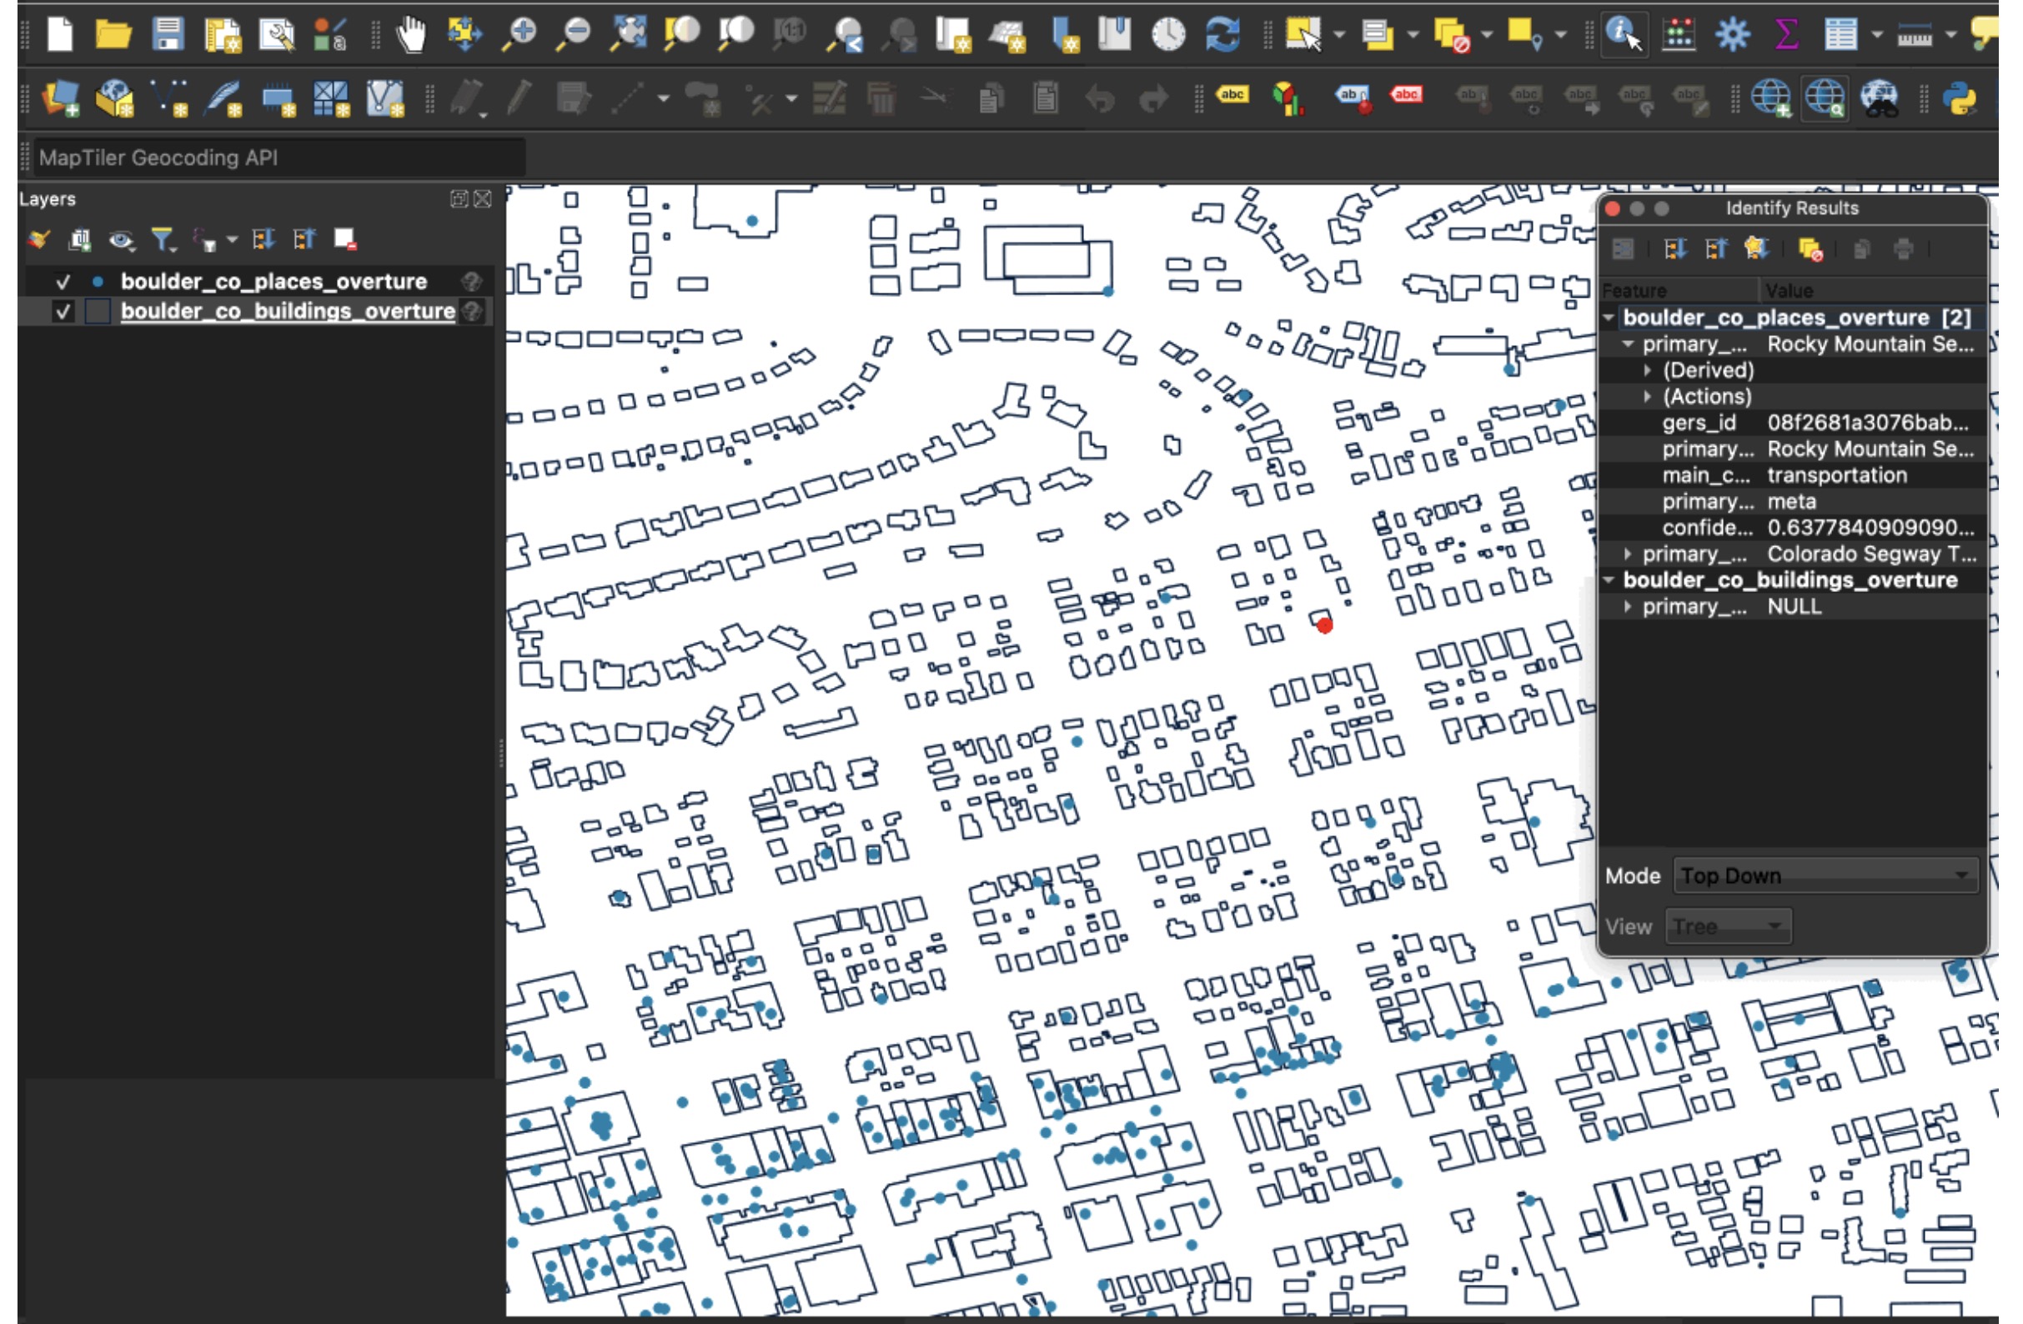Screen dimensions: 2023x1324
Task: Uncheck boulder_co_places_overture layer visibility
Action: [63, 281]
